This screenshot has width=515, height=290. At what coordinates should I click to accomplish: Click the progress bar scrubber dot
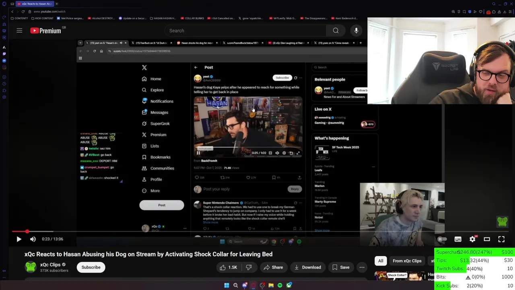[27, 231]
